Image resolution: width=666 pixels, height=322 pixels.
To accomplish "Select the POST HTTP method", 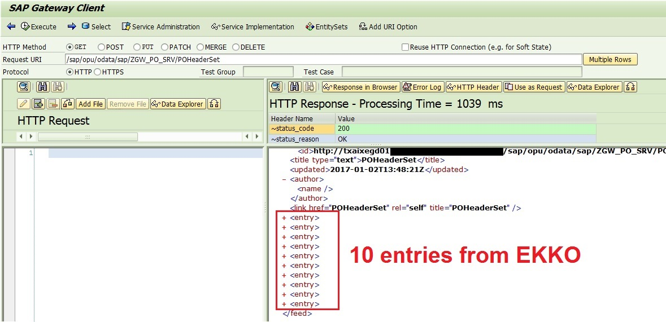I will click(102, 47).
